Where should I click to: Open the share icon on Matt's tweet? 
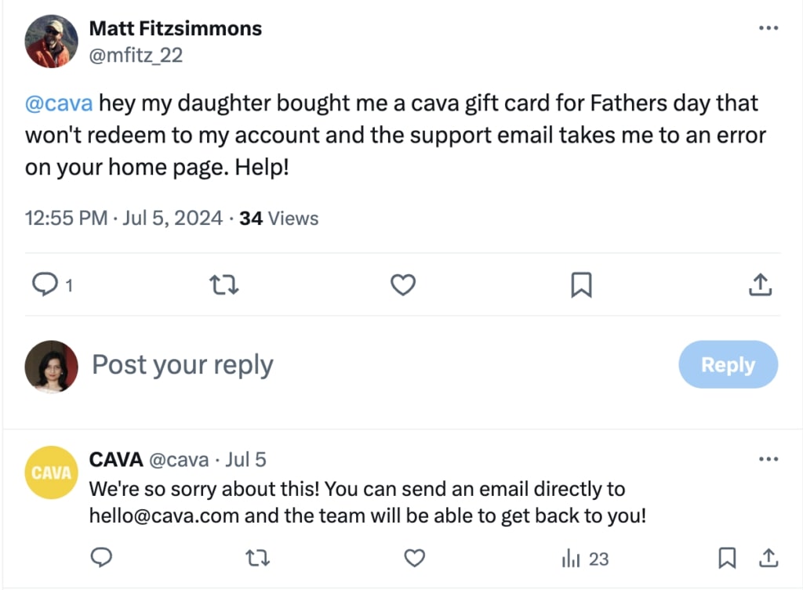[759, 284]
